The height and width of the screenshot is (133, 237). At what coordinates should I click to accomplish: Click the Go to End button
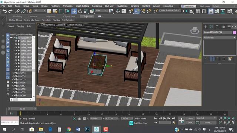point(174,118)
